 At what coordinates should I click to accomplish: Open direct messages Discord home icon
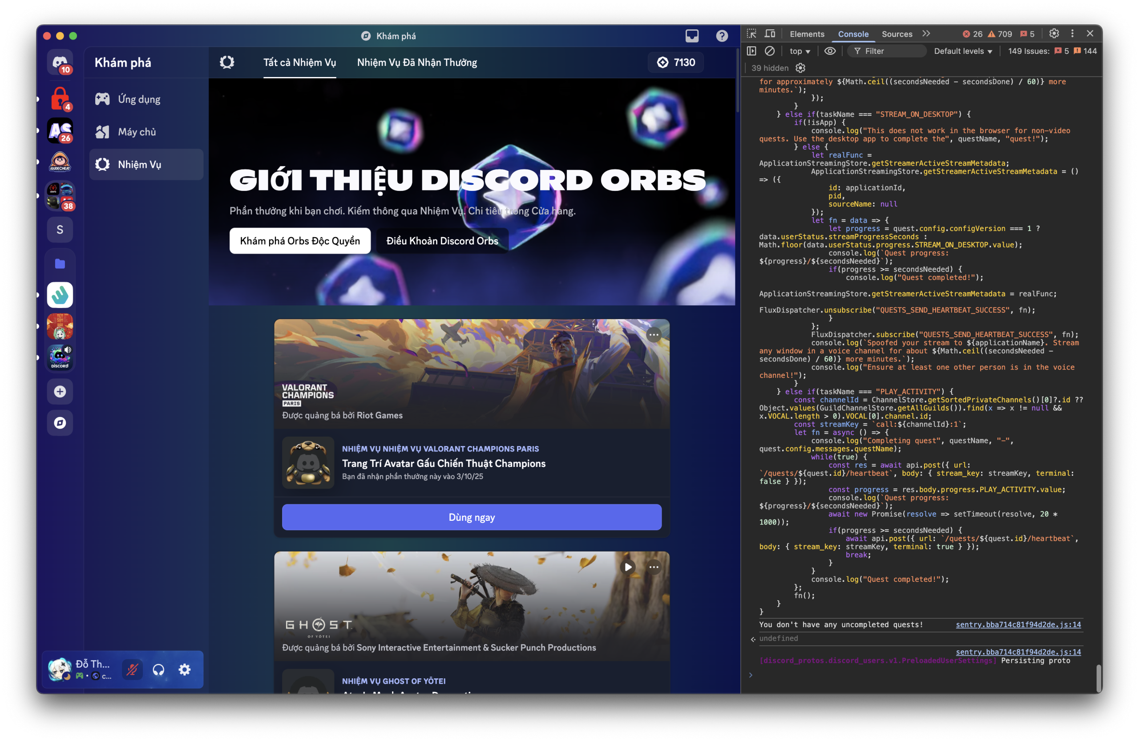60,62
